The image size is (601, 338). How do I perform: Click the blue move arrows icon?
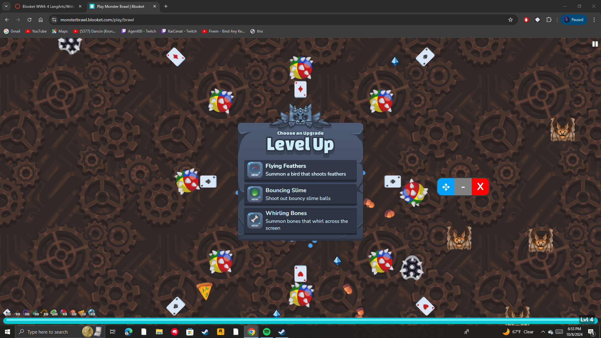click(446, 187)
